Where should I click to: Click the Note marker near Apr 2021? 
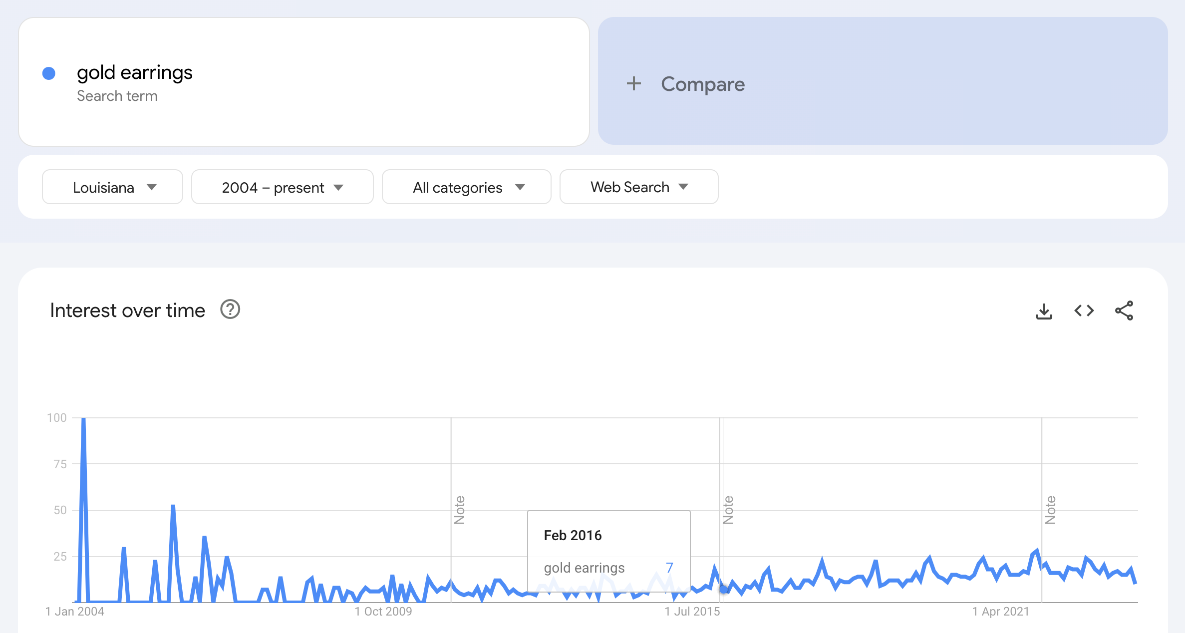point(1050,510)
